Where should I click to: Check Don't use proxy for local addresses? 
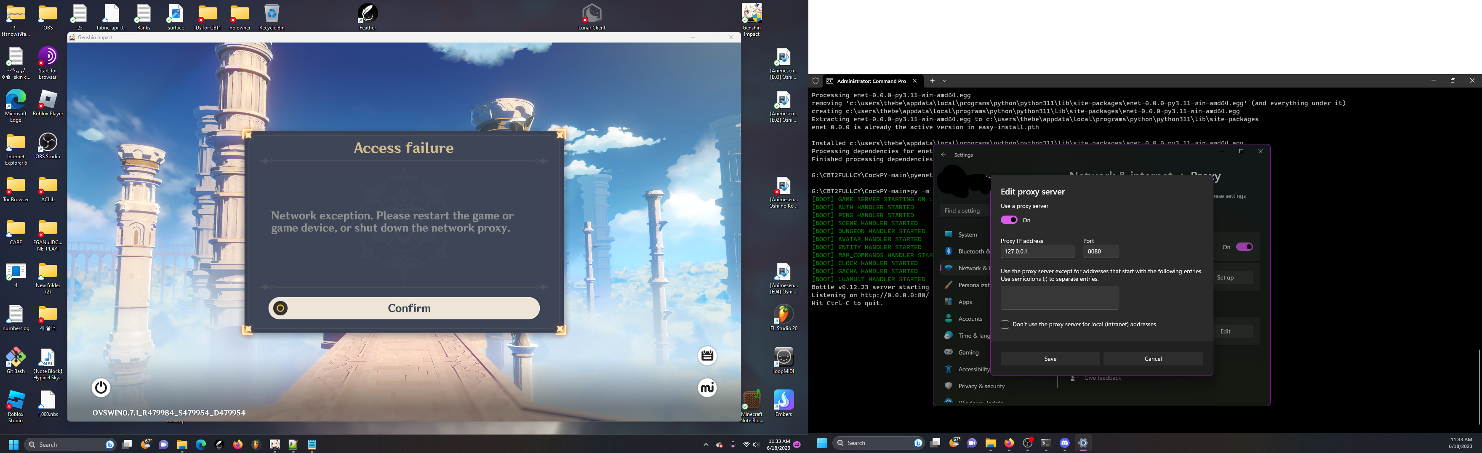click(x=1005, y=324)
